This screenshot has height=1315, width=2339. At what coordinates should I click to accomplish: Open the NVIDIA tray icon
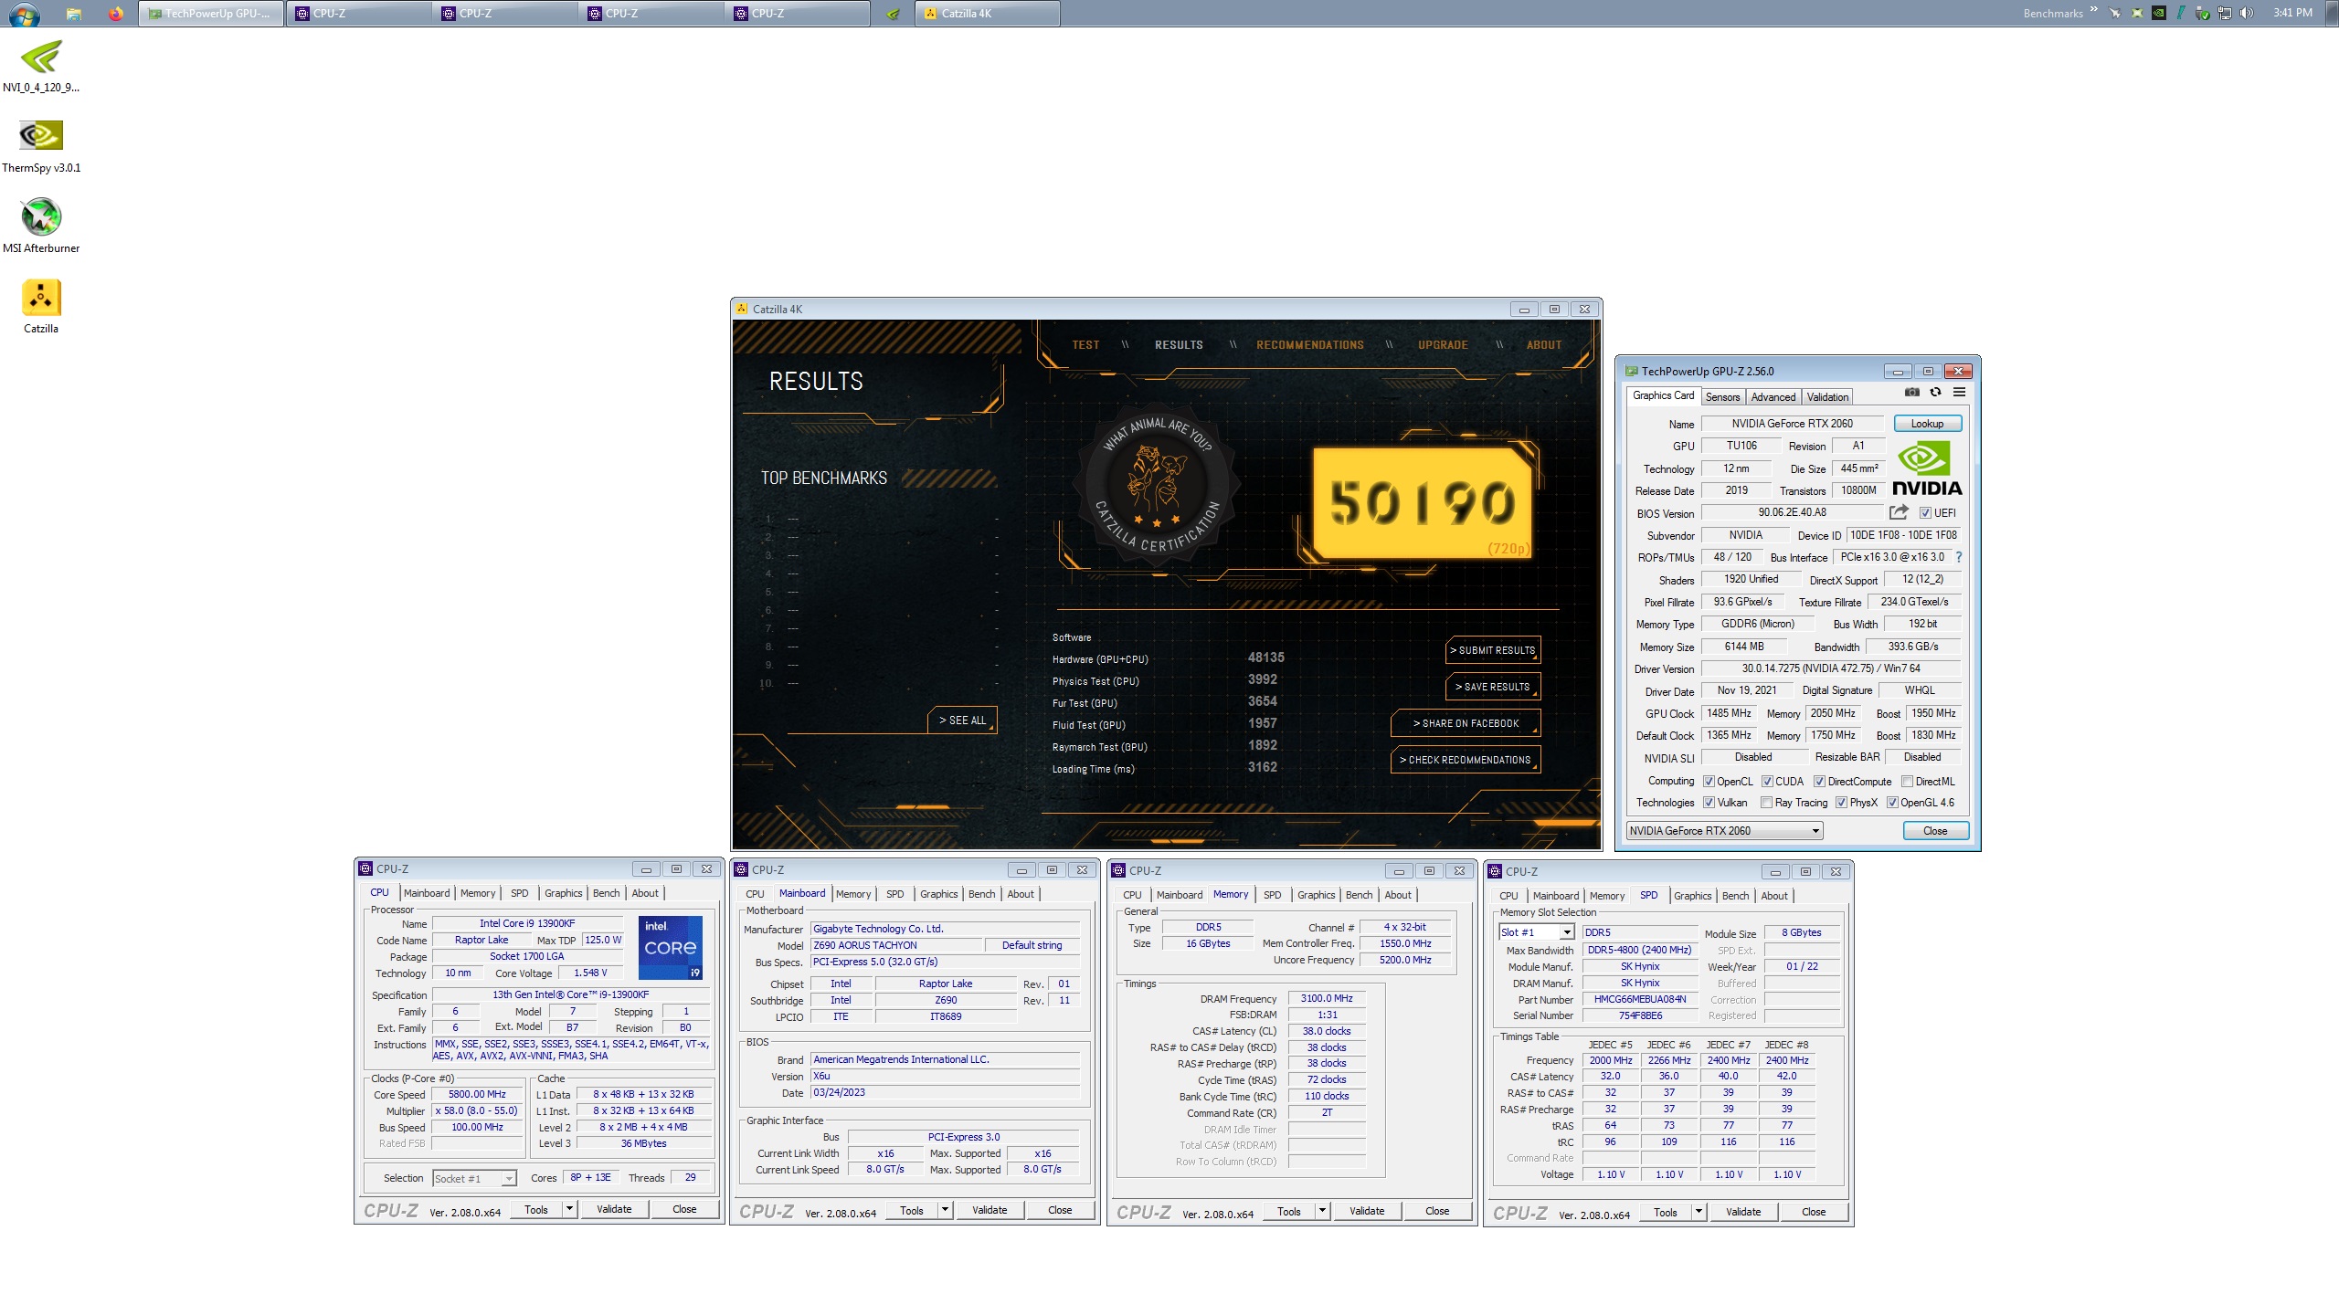click(x=2159, y=13)
